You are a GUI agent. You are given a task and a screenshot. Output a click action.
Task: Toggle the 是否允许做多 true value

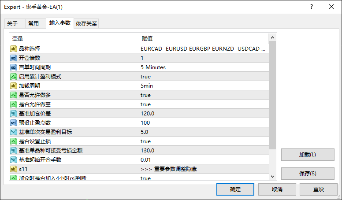[x=204, y=95]
